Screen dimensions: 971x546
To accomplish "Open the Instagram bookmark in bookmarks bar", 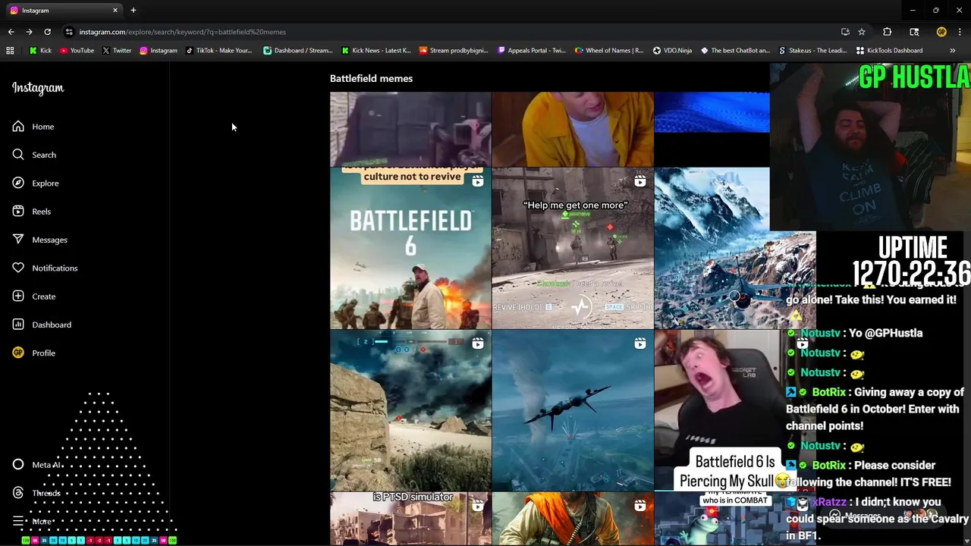I will coord(158,51).
